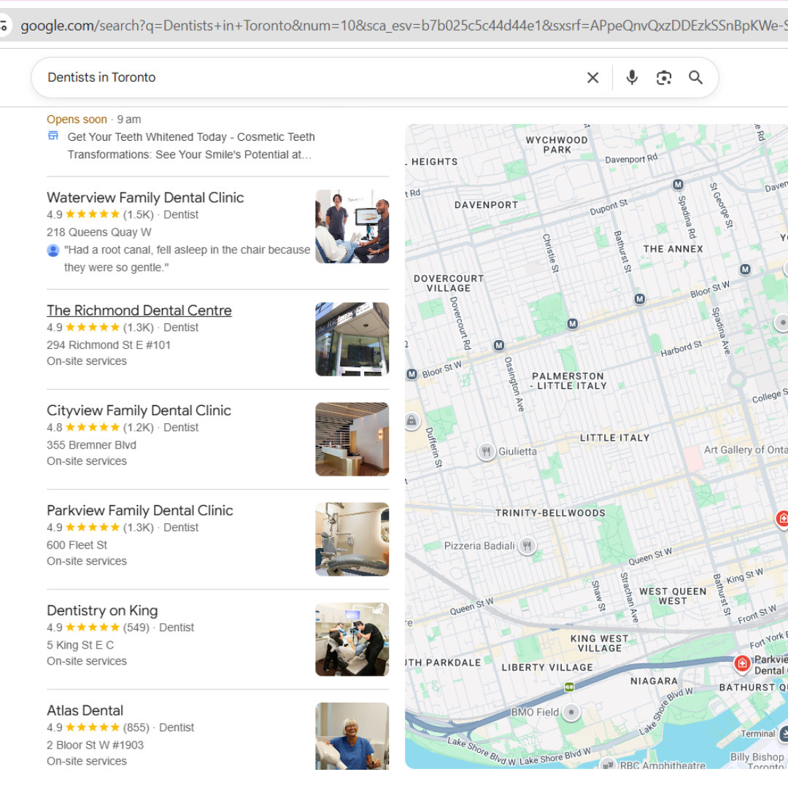Click subway marker near Dupont St and Spadina Rd
The height and width of the screenshot is (788, 788).
click(678, 185)
